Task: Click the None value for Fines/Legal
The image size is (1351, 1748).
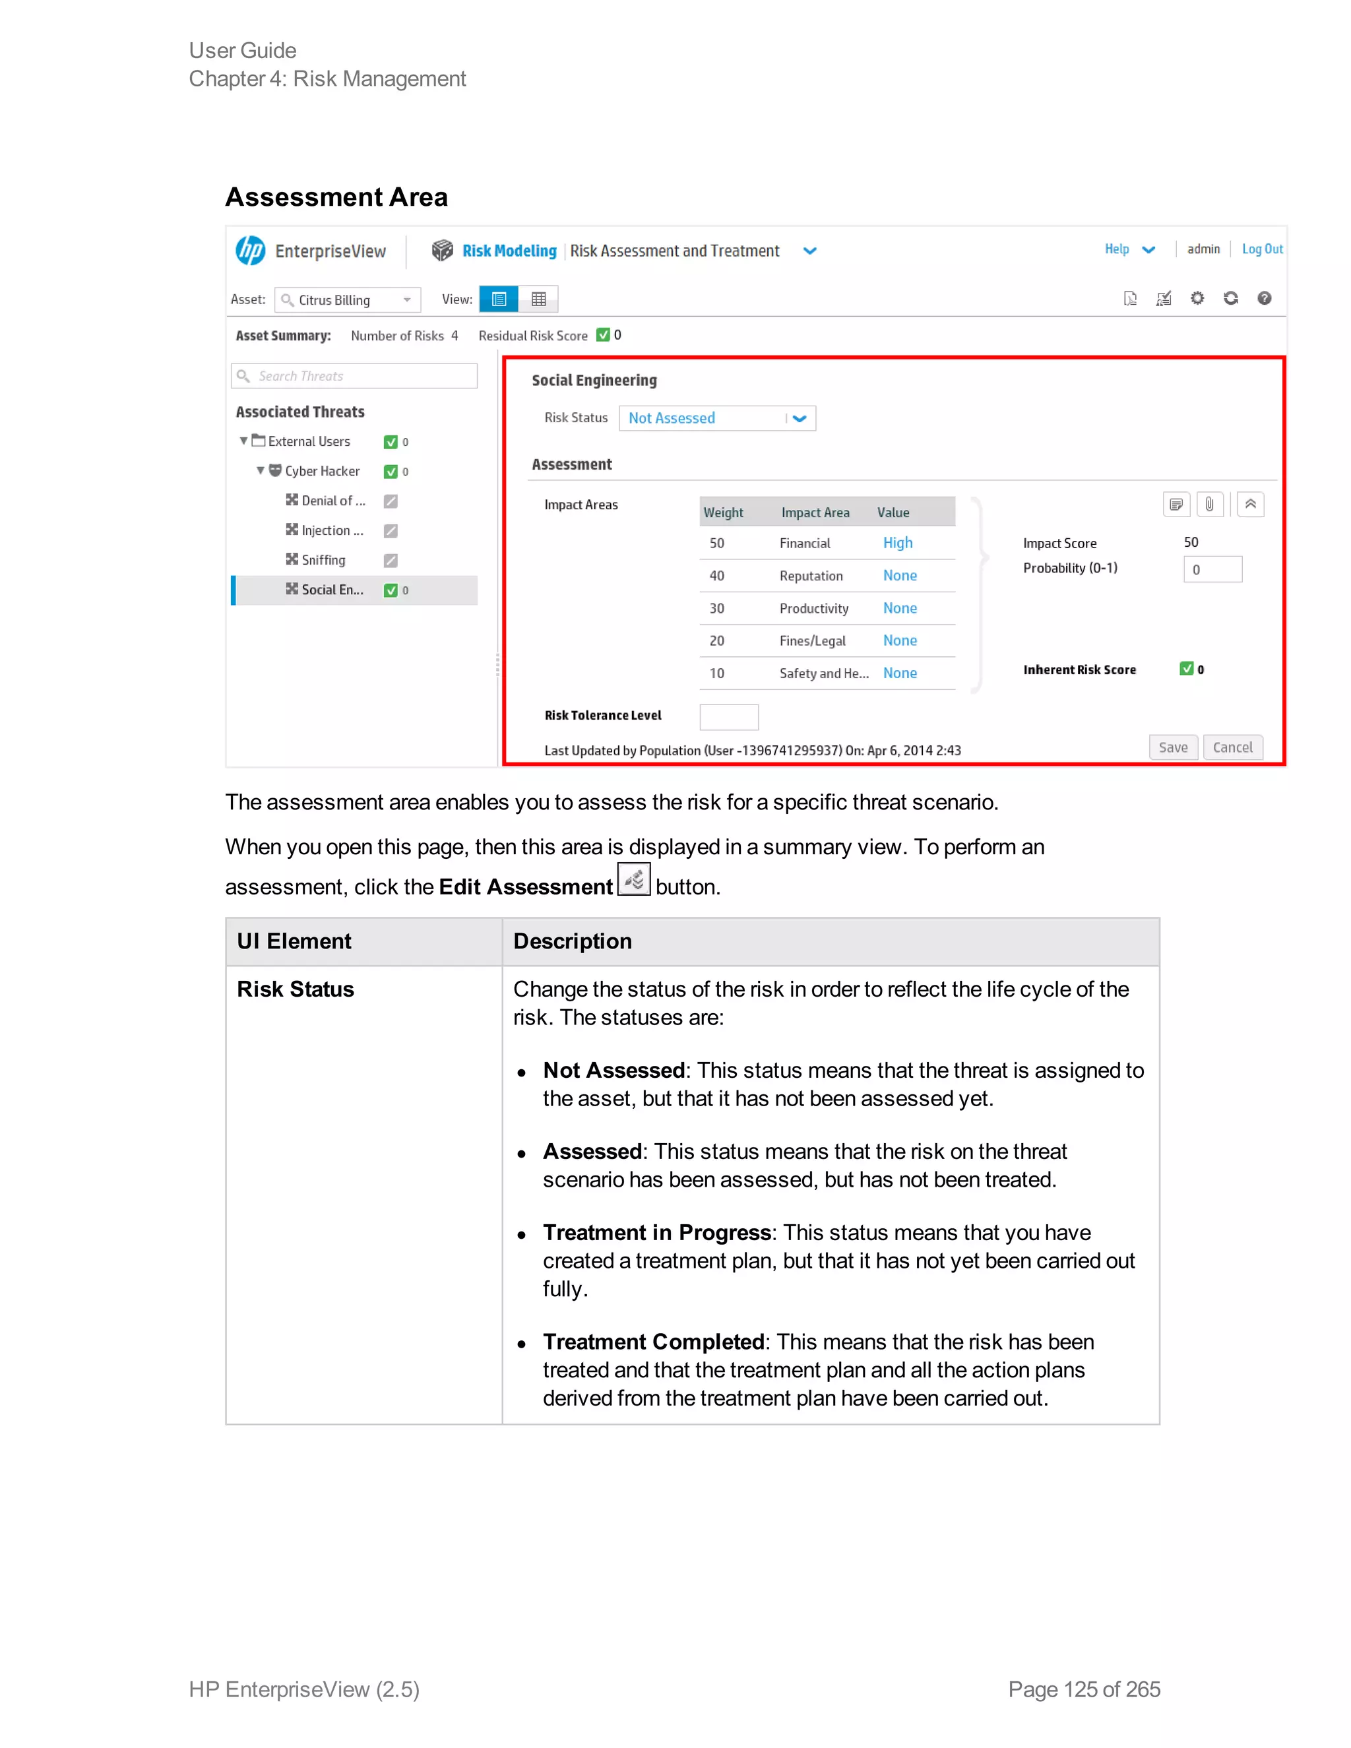Action: coord(900,640)
